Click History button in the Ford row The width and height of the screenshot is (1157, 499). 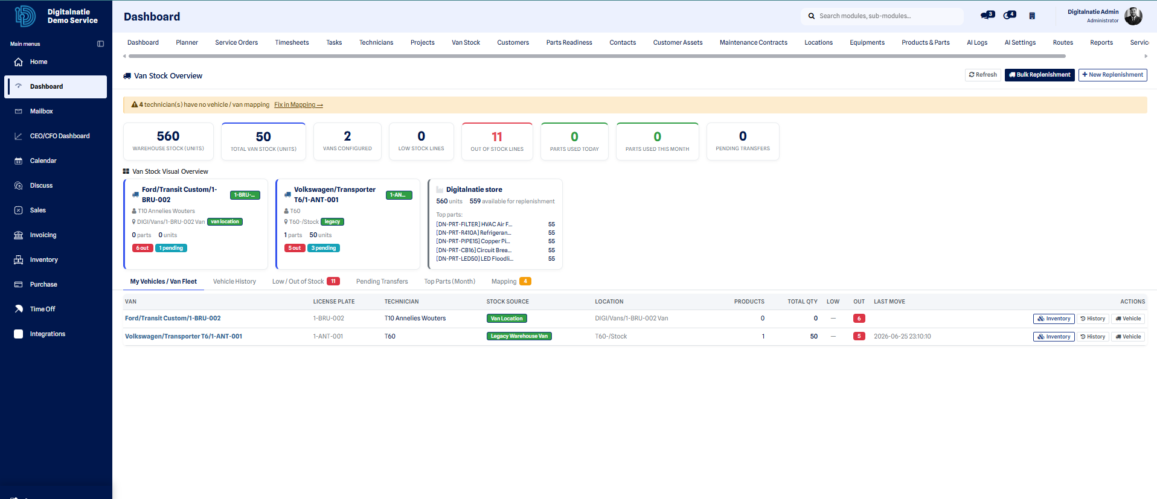click(1093, 319)
